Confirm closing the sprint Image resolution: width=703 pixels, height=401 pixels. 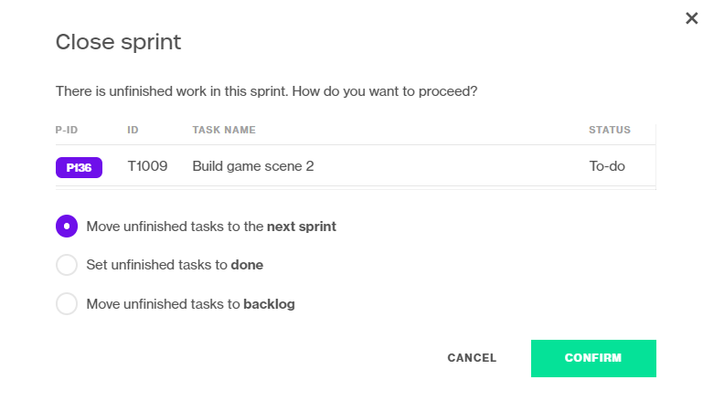pyautogui.click(x=593, y=358)
